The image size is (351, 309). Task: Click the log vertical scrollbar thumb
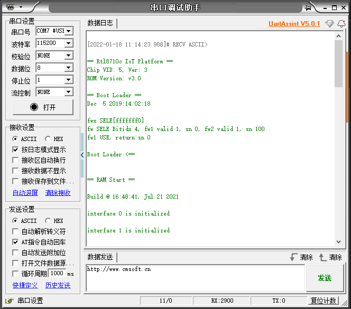pos(339,63)
